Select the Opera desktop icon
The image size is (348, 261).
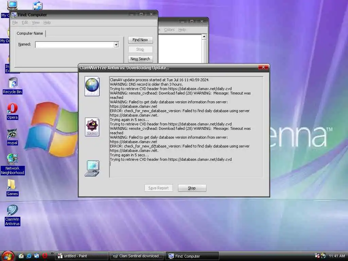tap(13, 111)
